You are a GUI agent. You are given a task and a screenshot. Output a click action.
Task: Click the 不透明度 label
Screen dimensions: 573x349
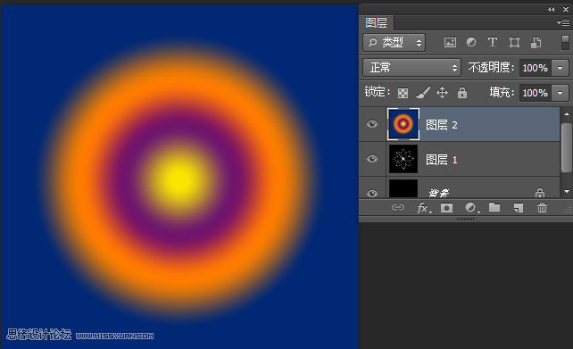click(491, 68)
